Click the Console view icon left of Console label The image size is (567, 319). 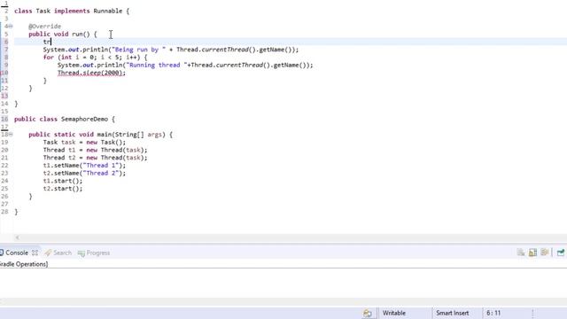(x=2, y=253)
